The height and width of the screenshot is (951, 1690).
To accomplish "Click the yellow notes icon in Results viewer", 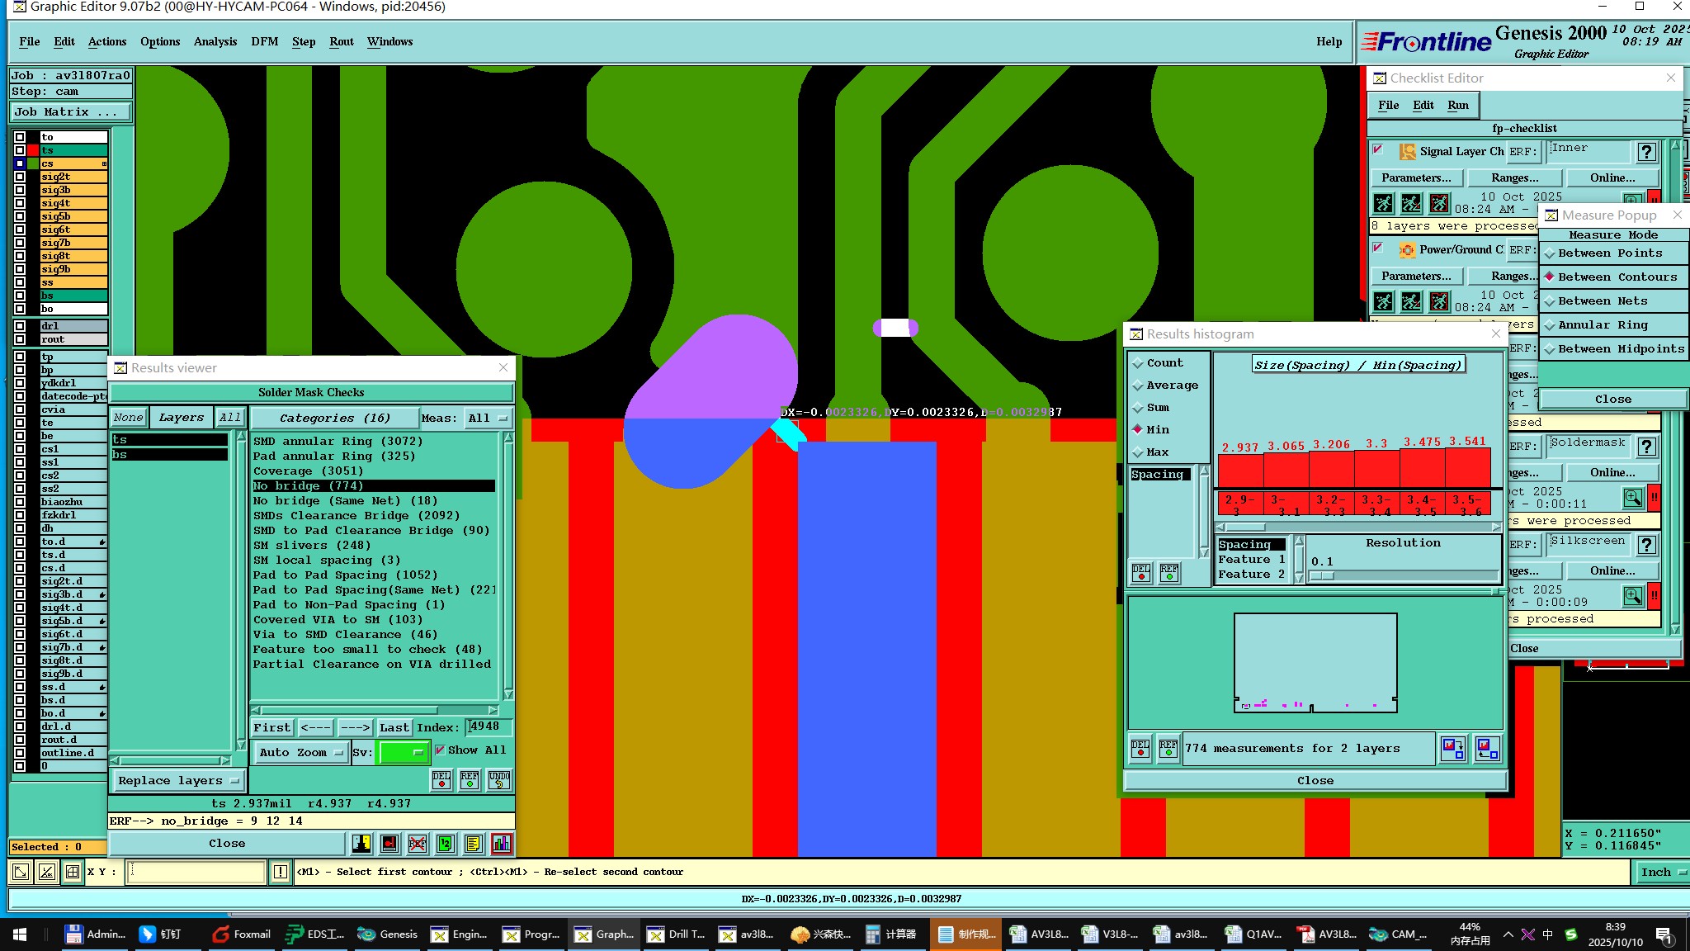I will [473, 843].
